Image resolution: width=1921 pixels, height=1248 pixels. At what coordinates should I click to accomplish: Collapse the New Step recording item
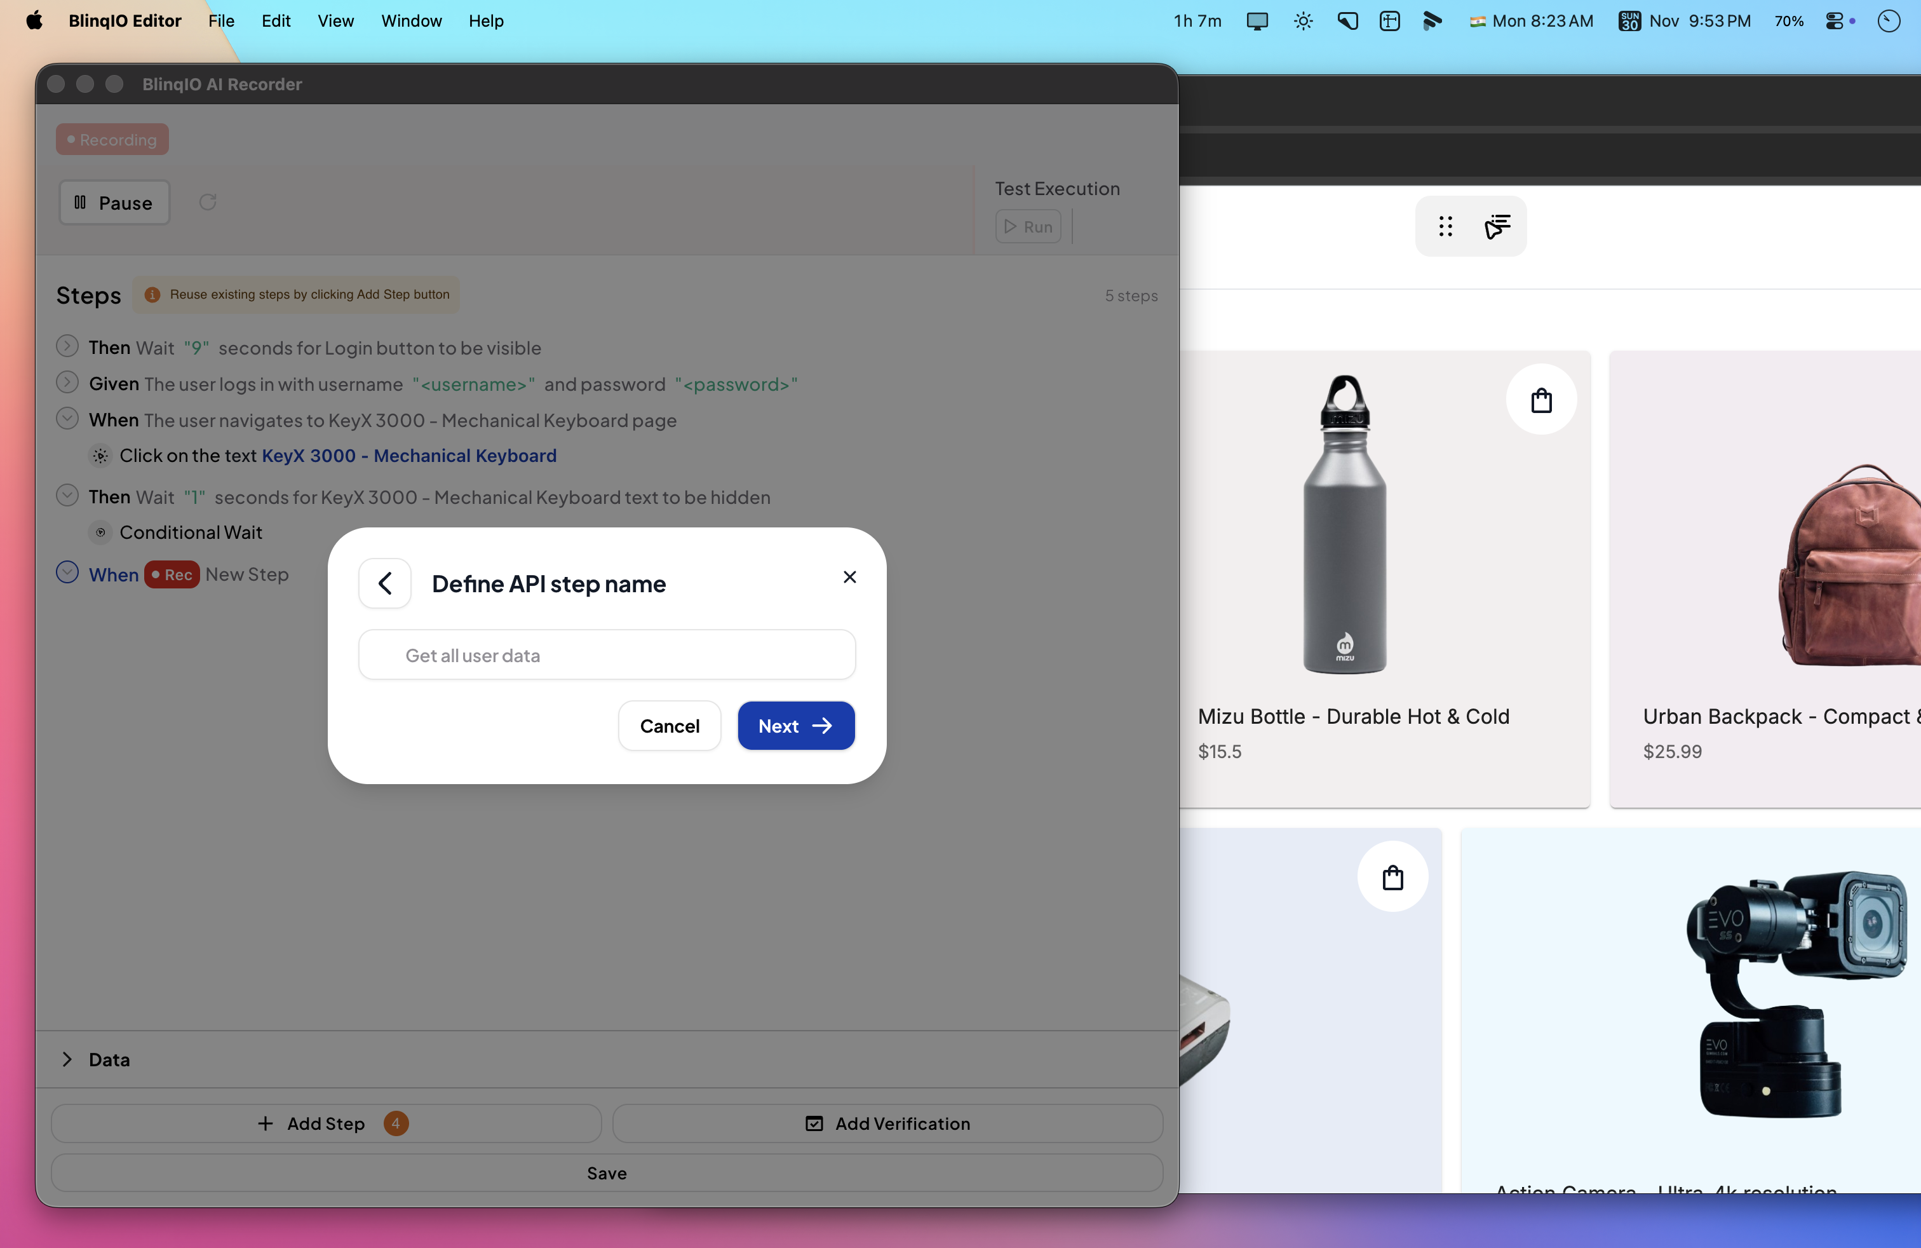(67, 573)
